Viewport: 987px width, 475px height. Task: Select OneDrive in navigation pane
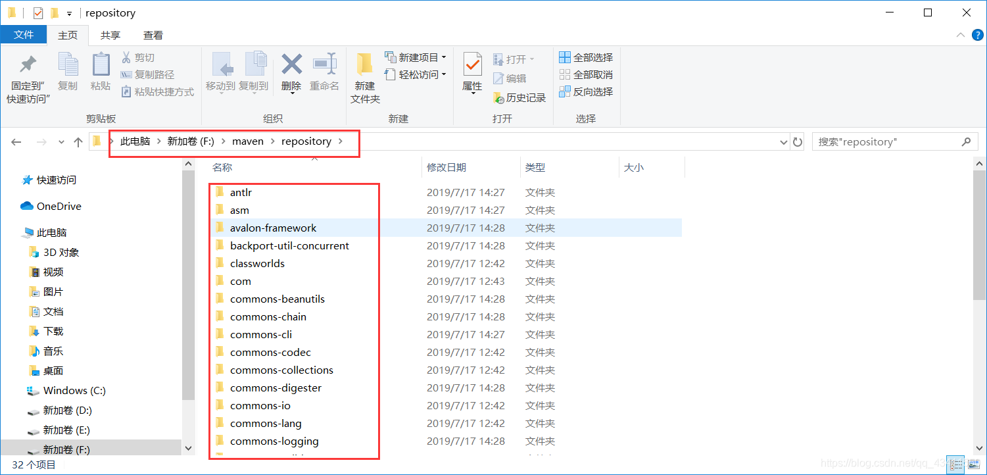pos(51,207)
